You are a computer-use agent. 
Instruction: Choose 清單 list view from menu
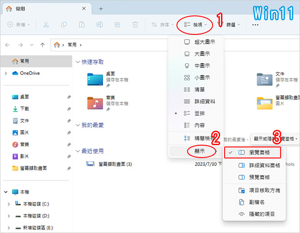coord(196,90)
